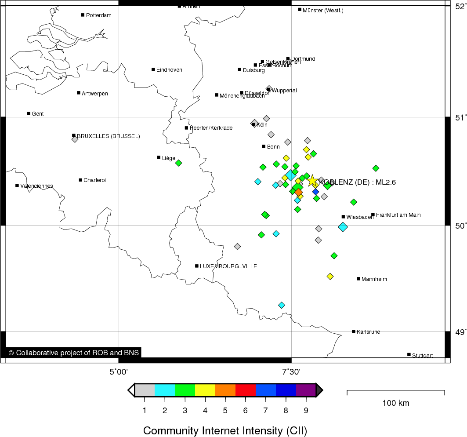
Task: Click the black square marker for Rotterdam
Action: pyautogui.click(x=83, y=15)
